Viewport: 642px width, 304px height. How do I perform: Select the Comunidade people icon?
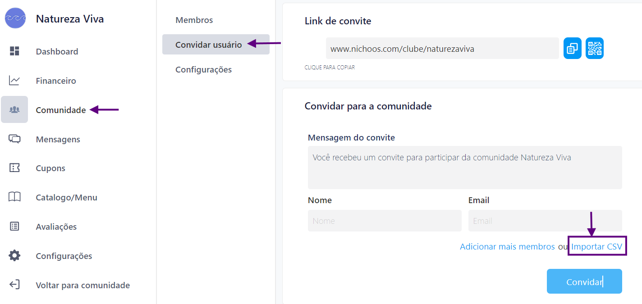pos(14,109)
